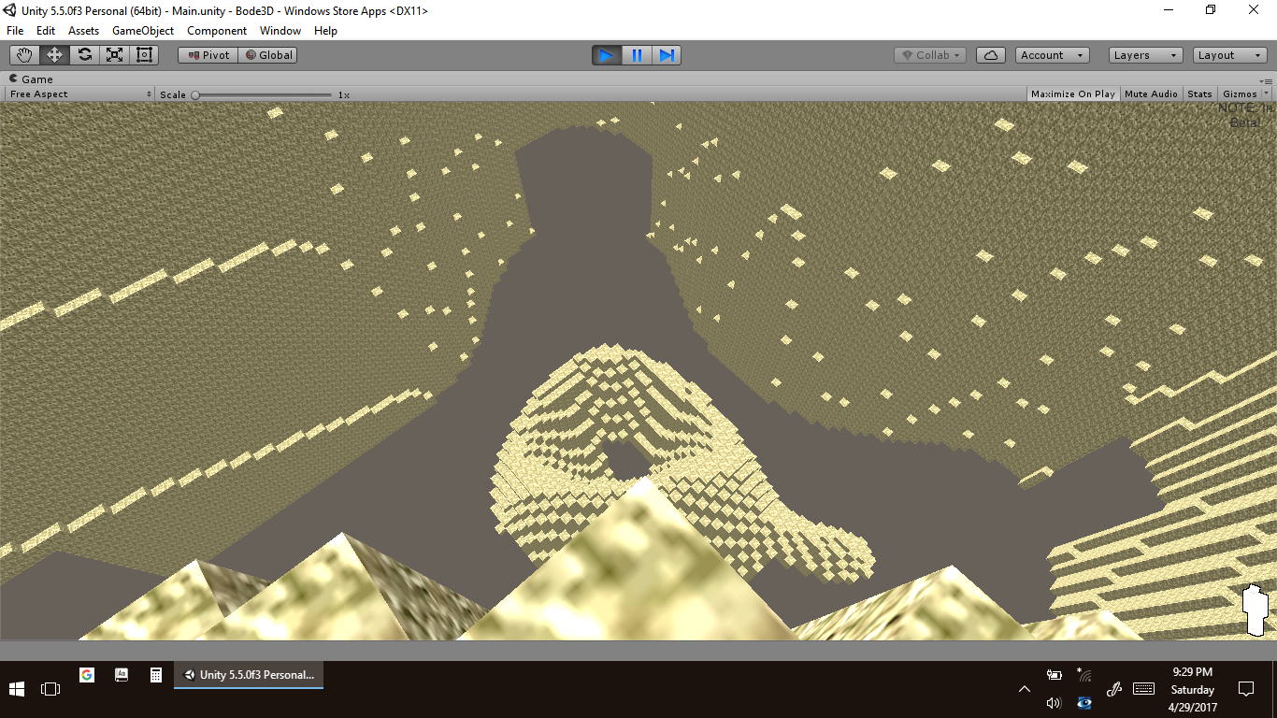
Task: Toggle Global handle rotation mode
Action: [x=268, y=55]
